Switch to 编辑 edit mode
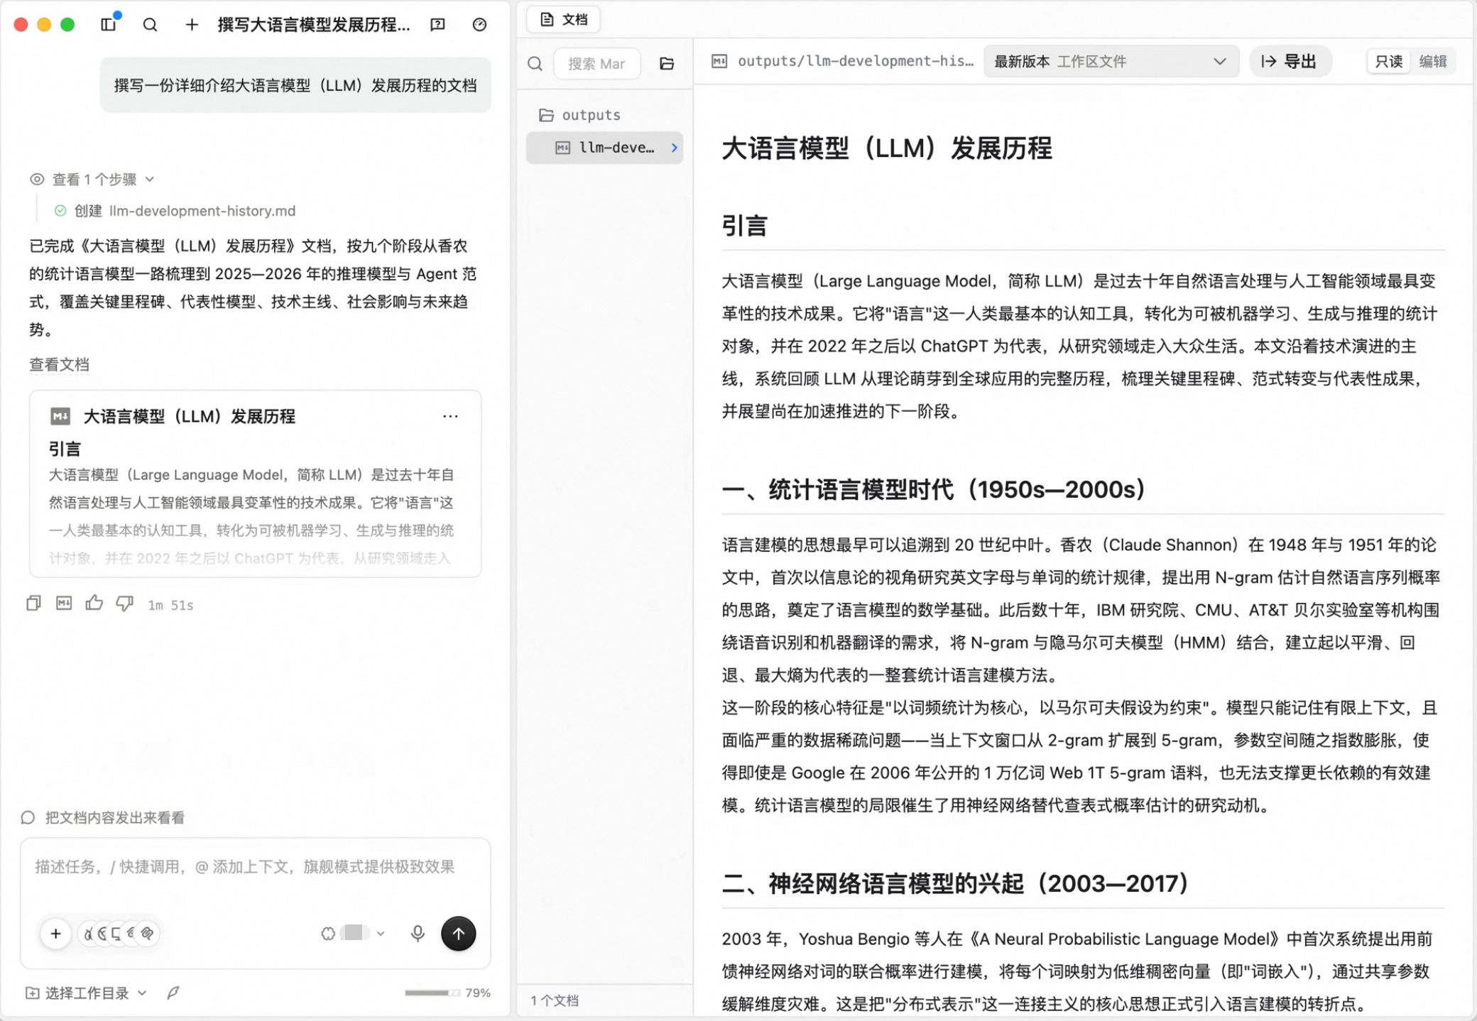Viewport: 1477px width, 1021px height. (1433, 61)
